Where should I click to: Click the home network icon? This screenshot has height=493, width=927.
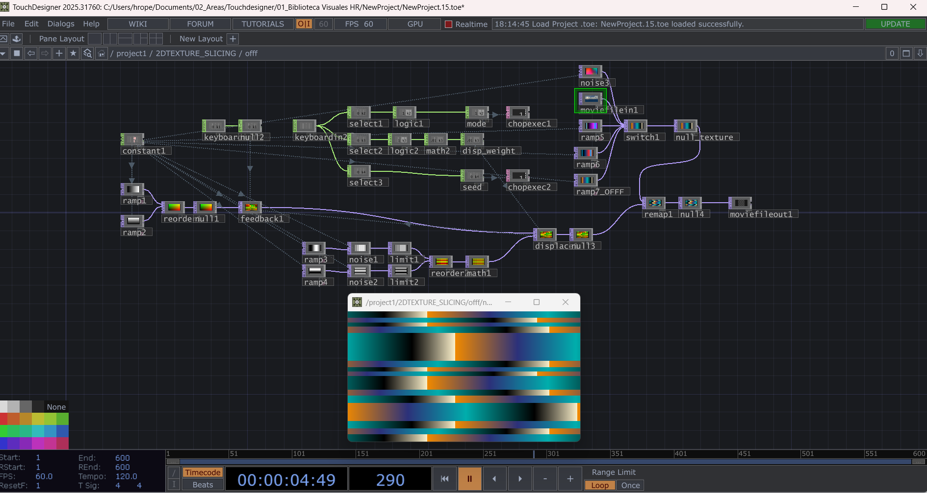(102, 53)
